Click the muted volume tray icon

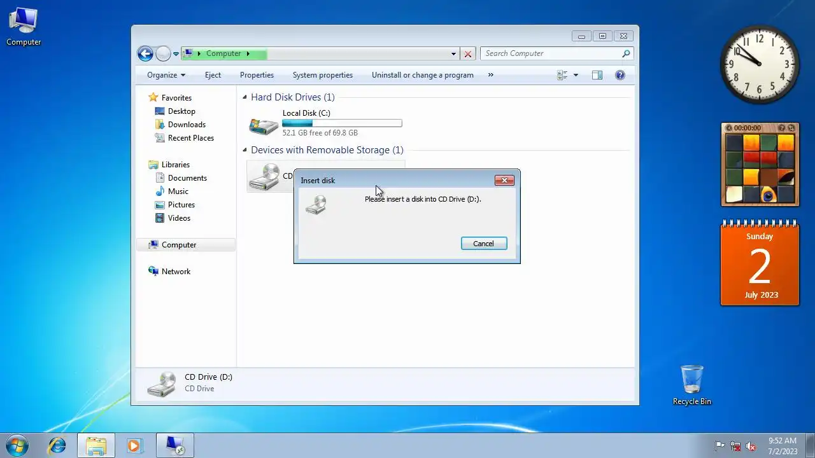(x=751, y=446)
